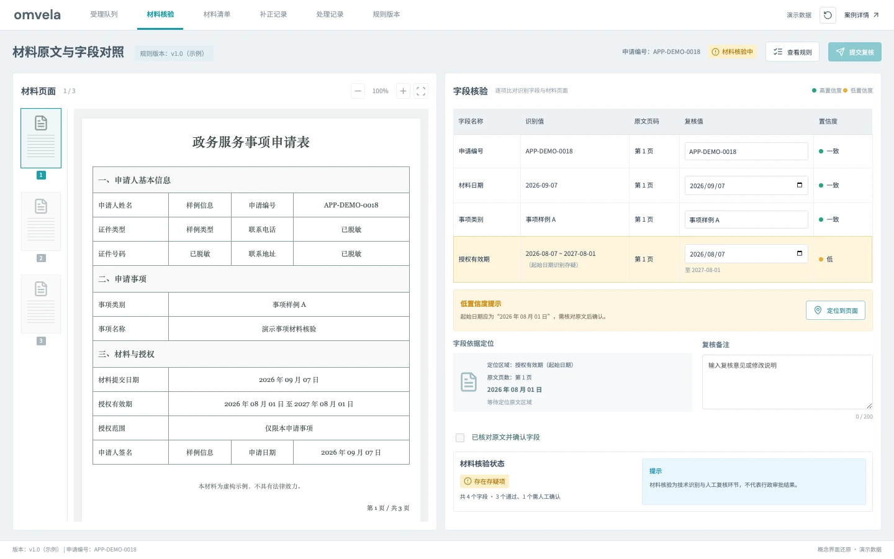This screenshot has height=559, width=894.
Task: Open the 材料清单 tab
Action: pyautogui.click(x=217, y=14)
